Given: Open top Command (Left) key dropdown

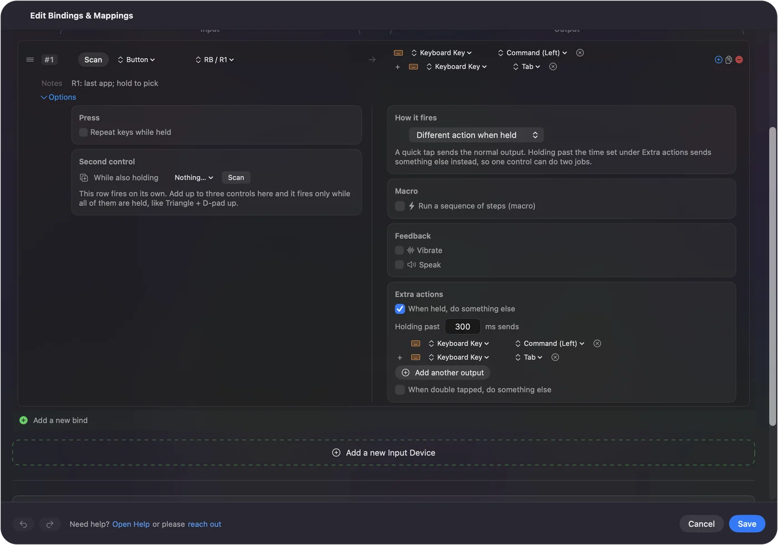Looking at the screenshot, I should click(532, 53).
